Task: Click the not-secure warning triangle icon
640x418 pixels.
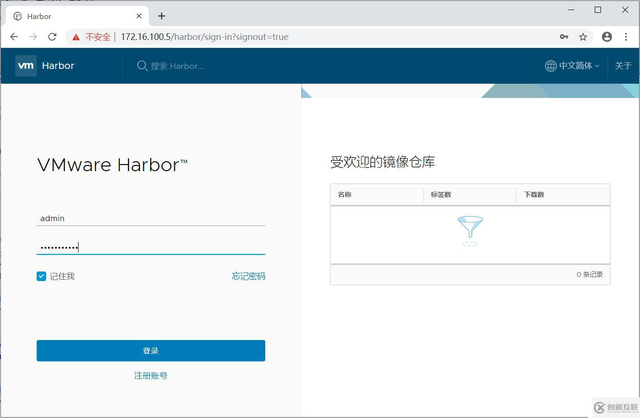Action: point(76,37)
